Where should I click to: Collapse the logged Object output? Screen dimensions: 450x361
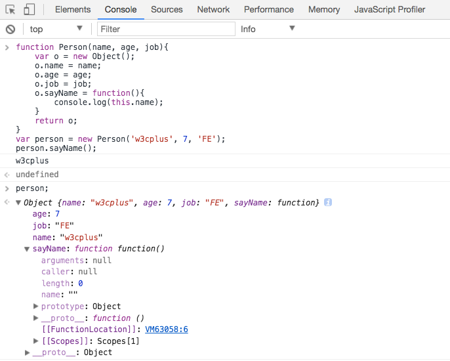[18, 203]
